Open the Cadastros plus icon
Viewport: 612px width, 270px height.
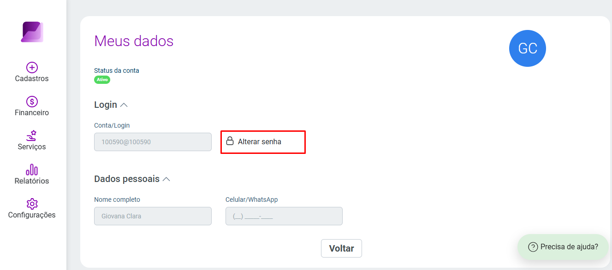click(32, 68)
